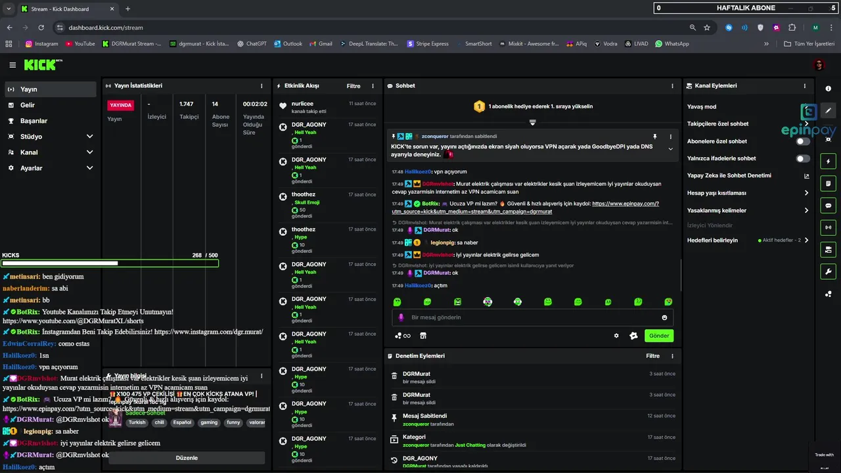The image size is (841, 473).
Task: Click the purple microphone icon in message box
Action: [401, 317]
